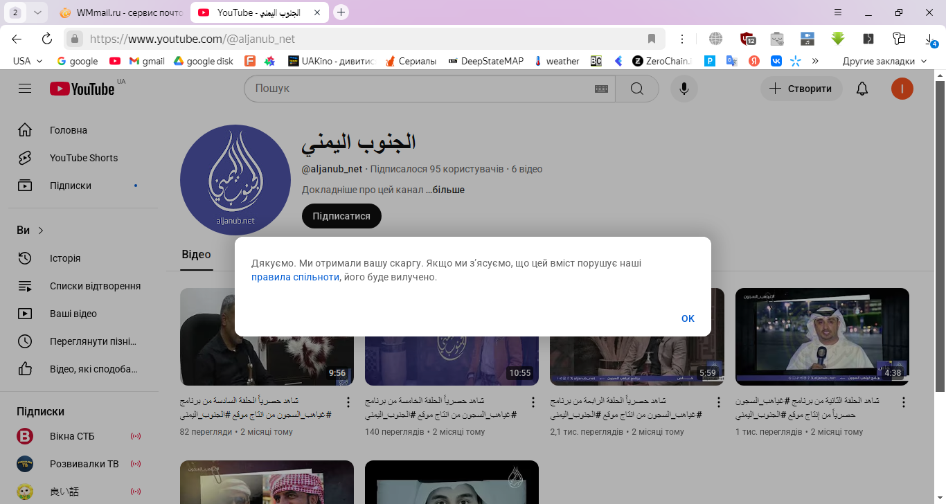Open the tab group counter showing 2
This screenshot has height=504, width=946.
(x=15, y=12)
